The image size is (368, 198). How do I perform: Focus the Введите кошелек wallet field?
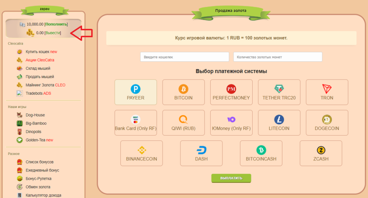[x=184, y=57]
